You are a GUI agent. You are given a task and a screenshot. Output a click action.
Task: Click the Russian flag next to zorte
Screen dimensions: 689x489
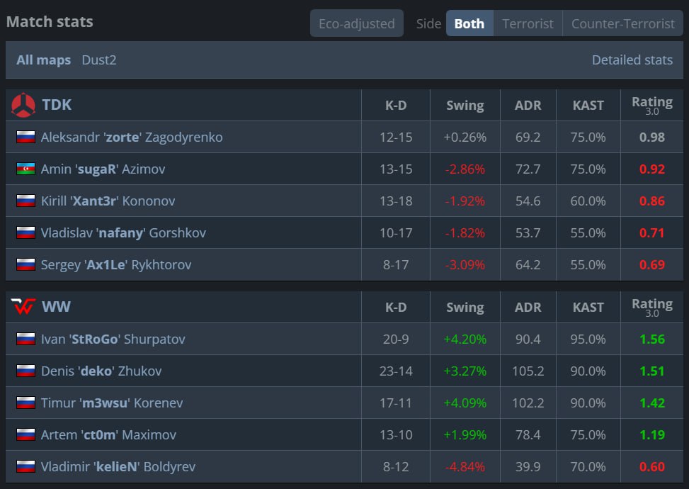coord(25,137)
